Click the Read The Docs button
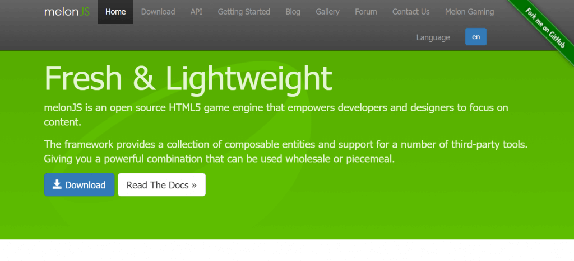The height and width of the screenshot is (261, 574). (161, 185)
